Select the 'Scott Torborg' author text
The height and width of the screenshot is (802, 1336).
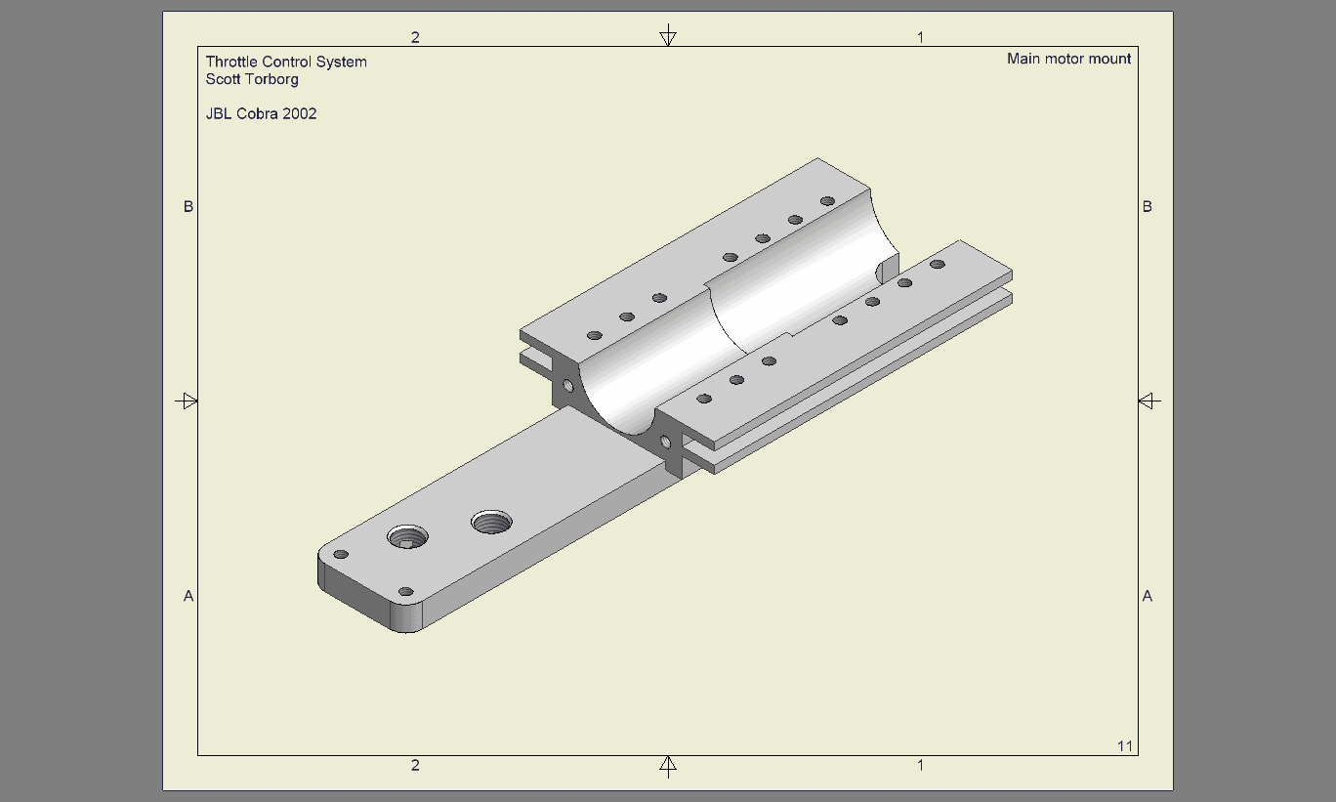tap(252, 79)
